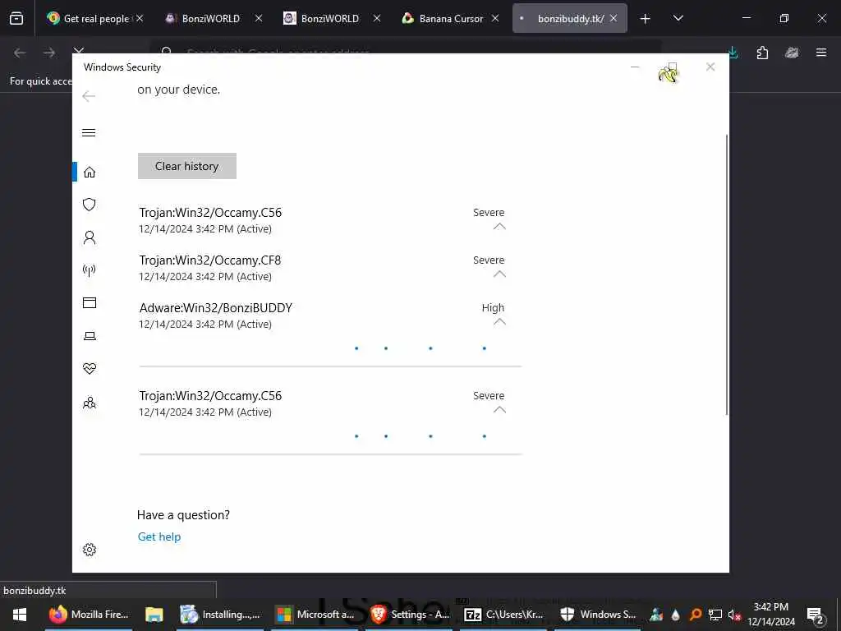Go back in Windows Security

pyautogui.click(x=89, y=96)
